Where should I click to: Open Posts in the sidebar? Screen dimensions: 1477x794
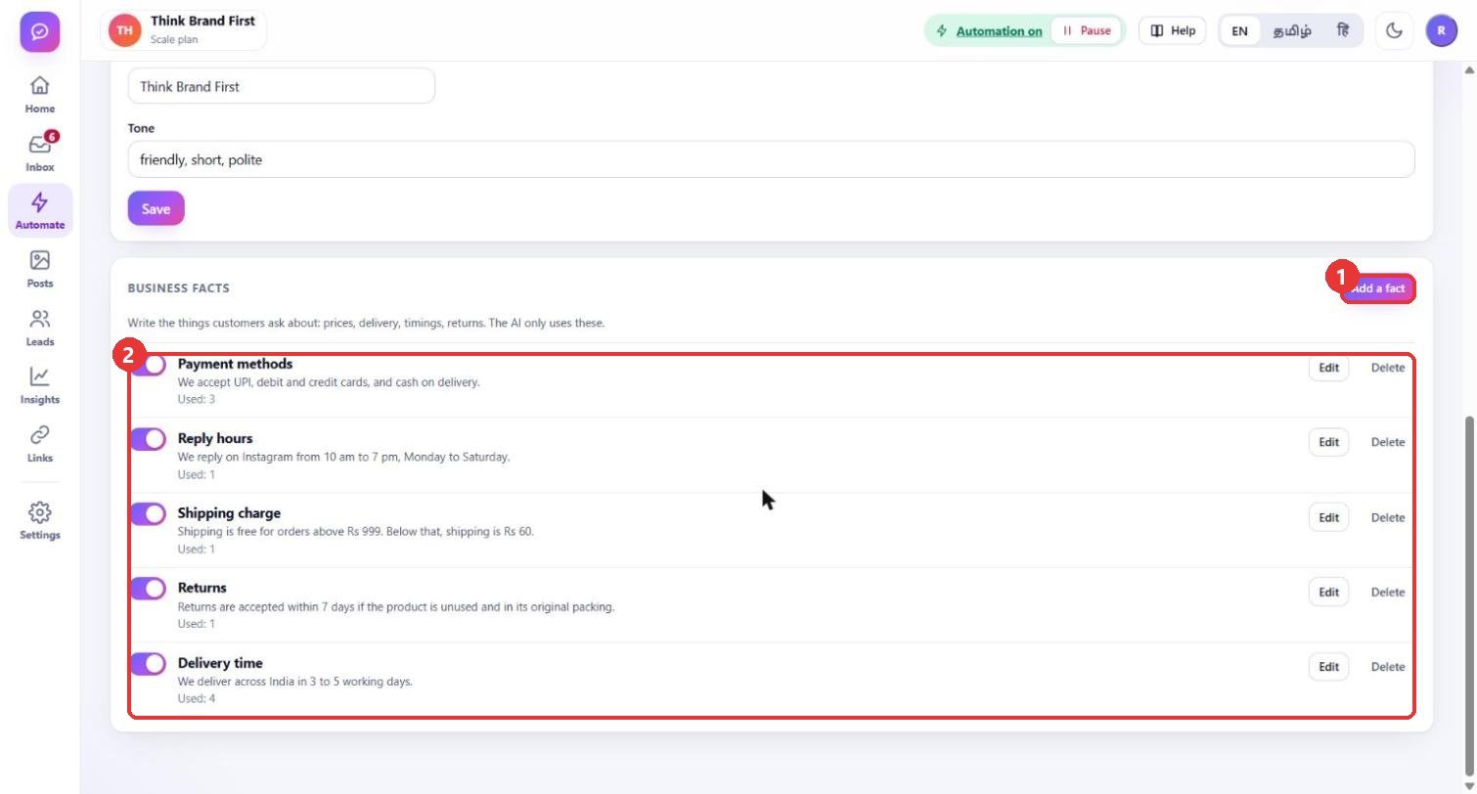(40, 269)
